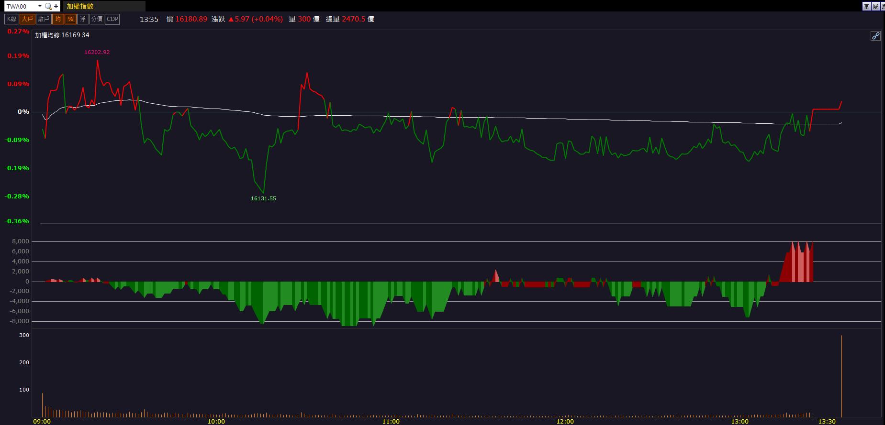This screenshot has width=885, height=425.
Task: Click the 加權均線 16169.34 legend label
Action: coord(62,35)
